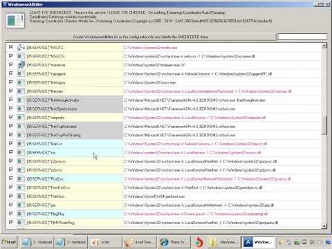The height and width of the screenshot is (249, 332).
Task: Uncheck the napagent service checkbox
Action: 11,73
